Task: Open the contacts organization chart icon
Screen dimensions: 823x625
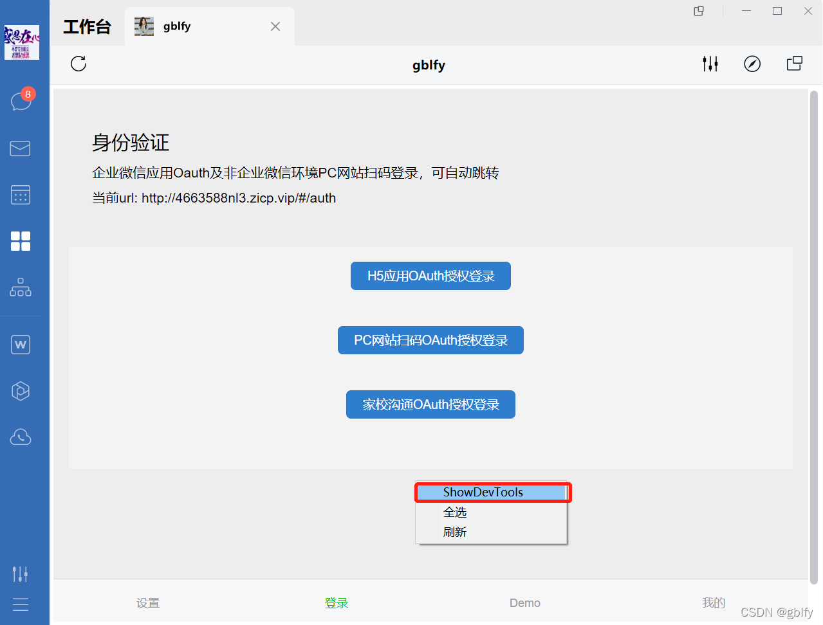Action: pos(21,287)
